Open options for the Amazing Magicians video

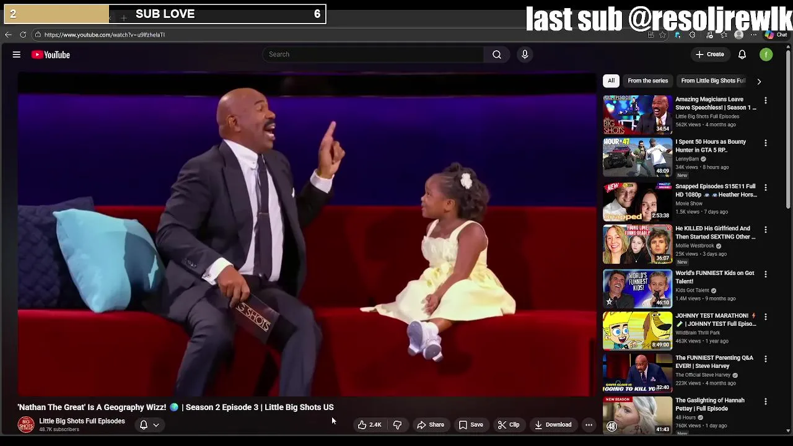766,100
